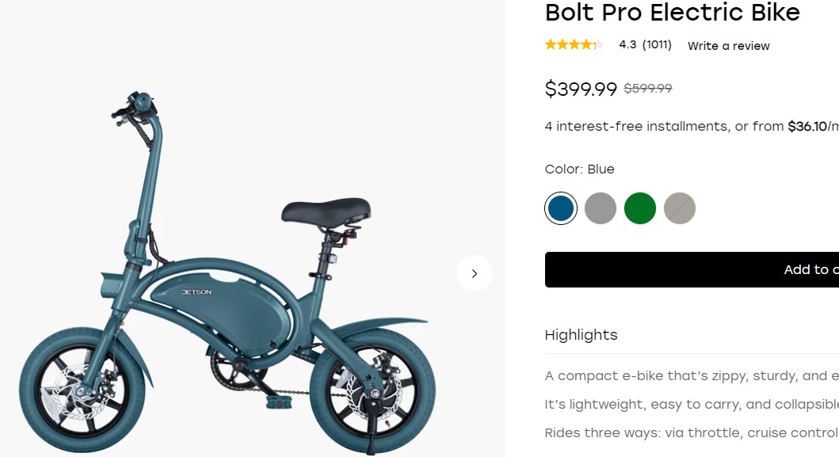The width and height of the screenshot is (839, 457).
Task: Click the JETSON logo on the bike frame
Action: click(x=196, y=292)
